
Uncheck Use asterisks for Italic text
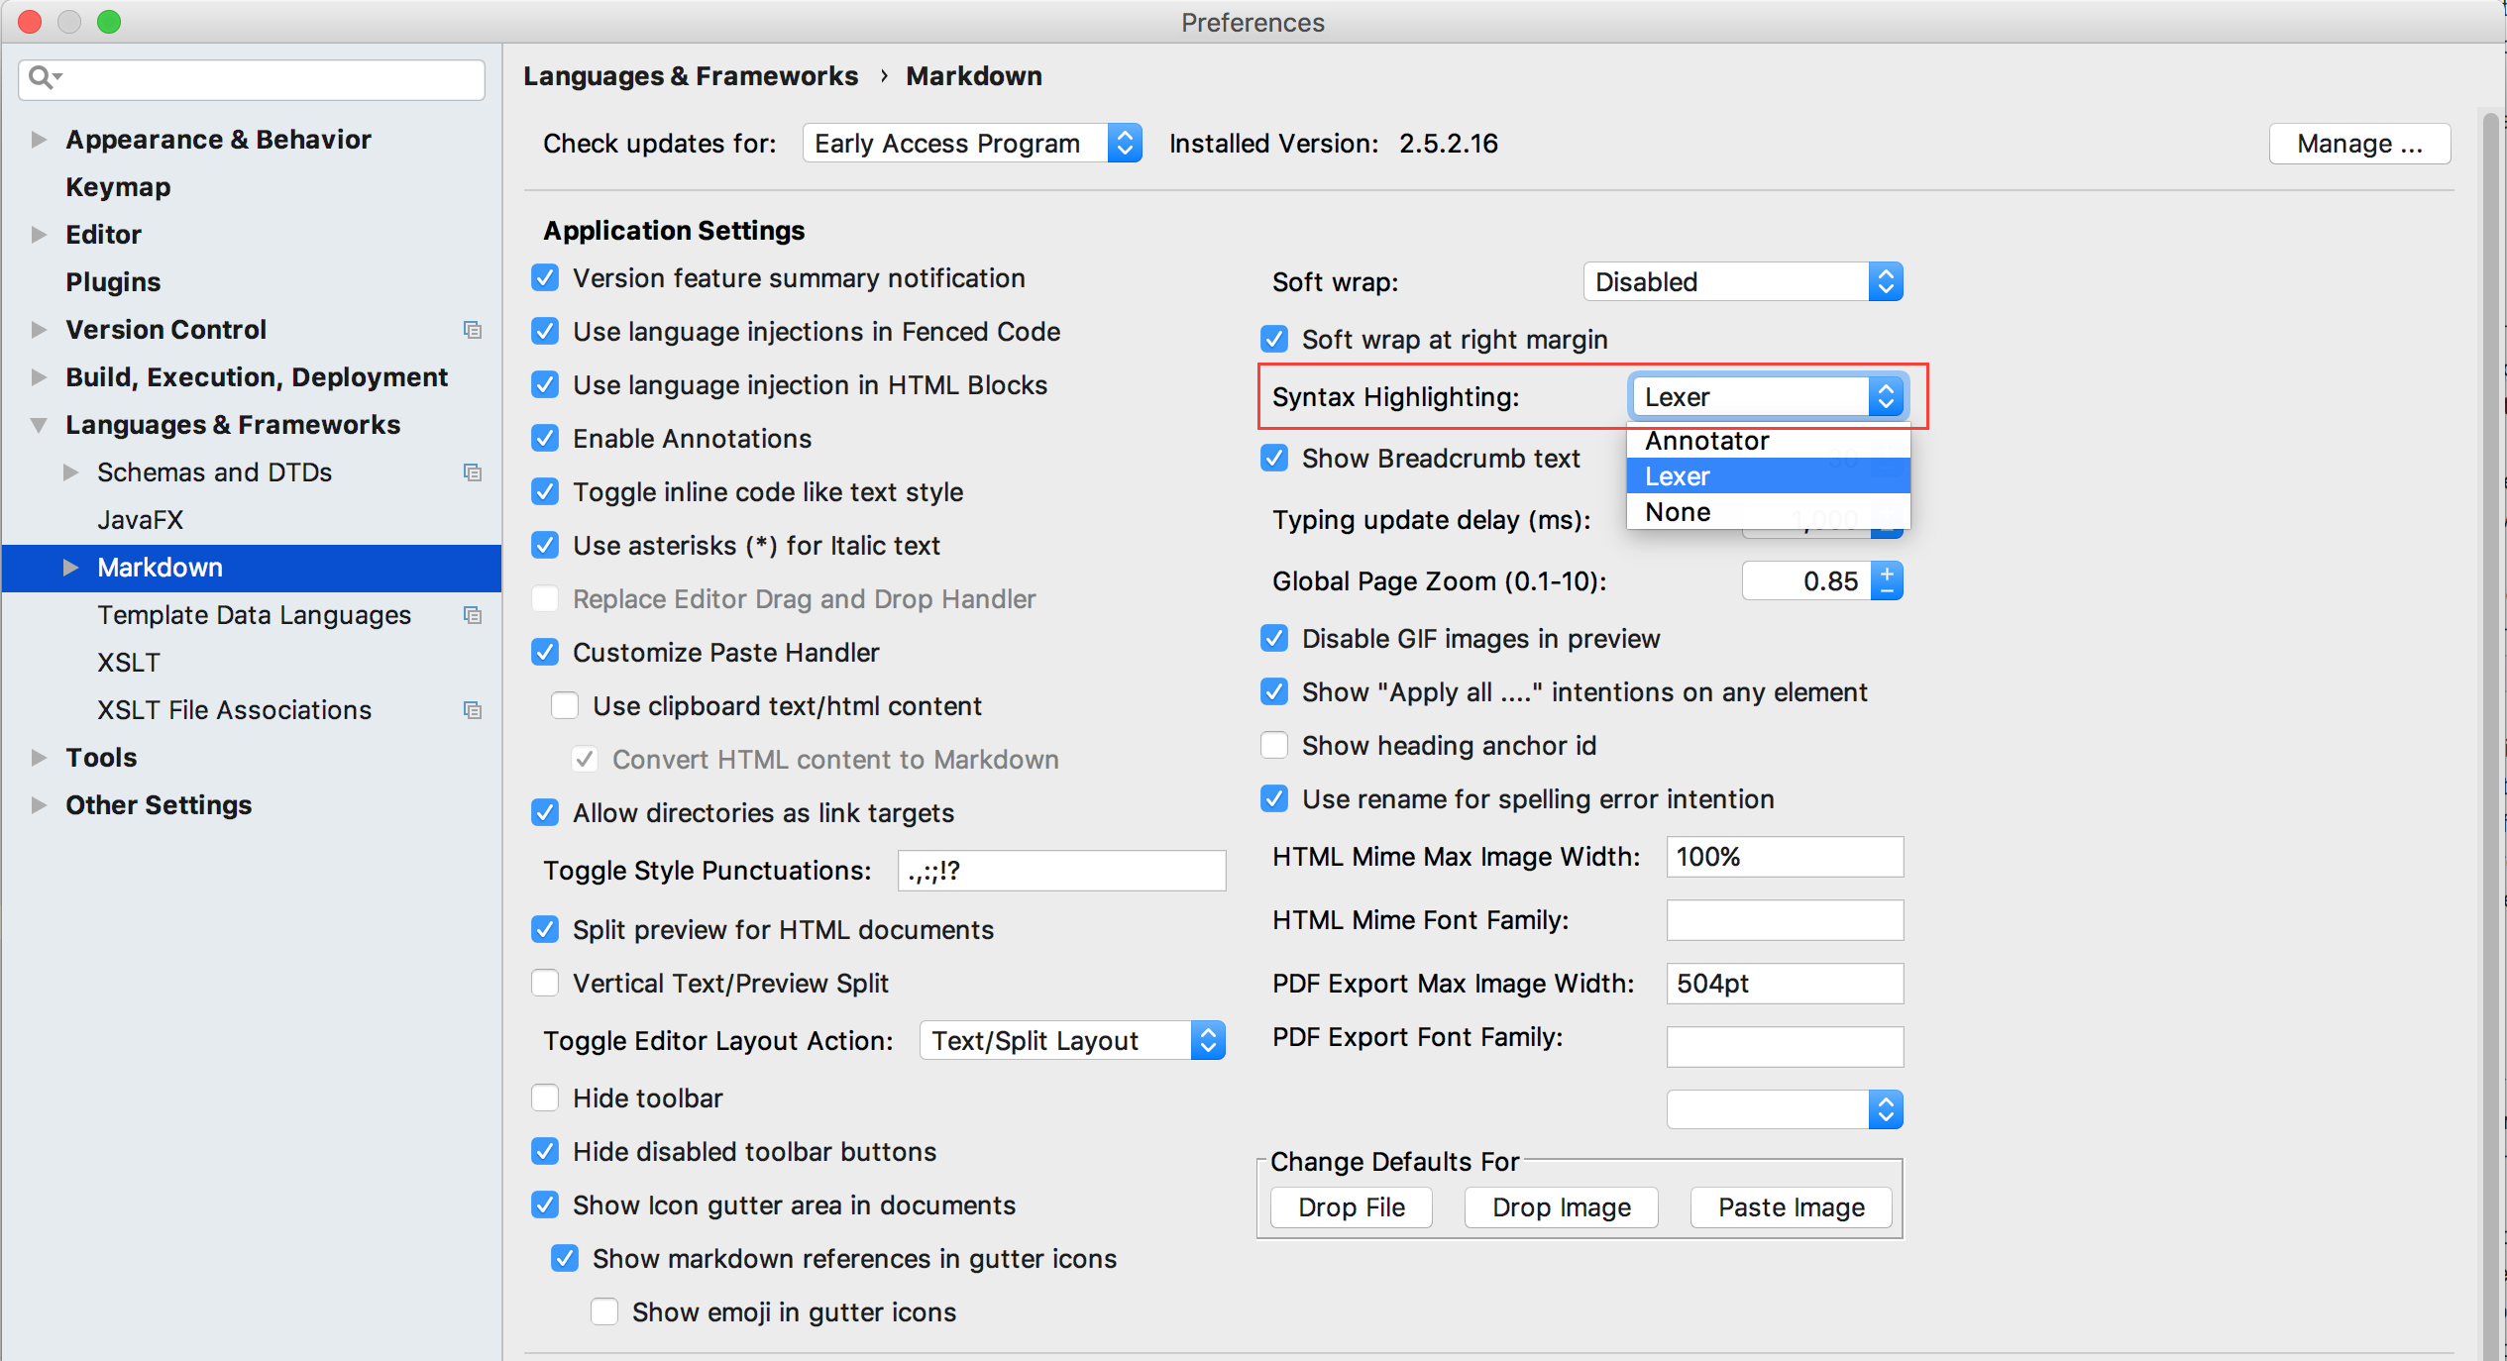click(x=545, y=545)
